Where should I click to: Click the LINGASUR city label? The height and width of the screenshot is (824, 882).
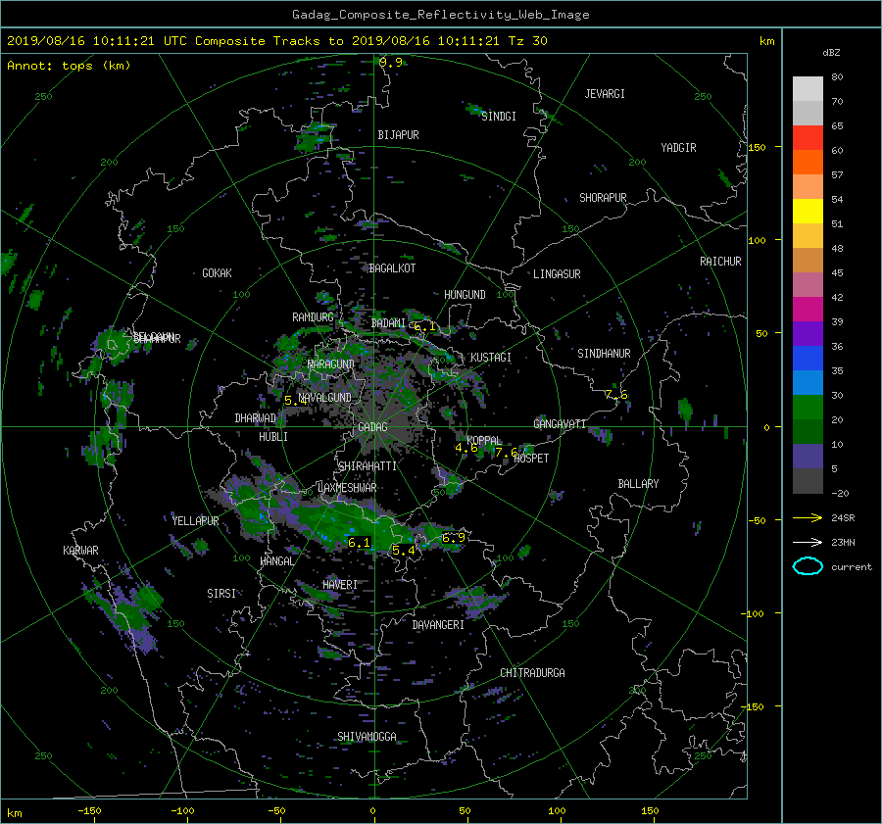click(557, 274)
